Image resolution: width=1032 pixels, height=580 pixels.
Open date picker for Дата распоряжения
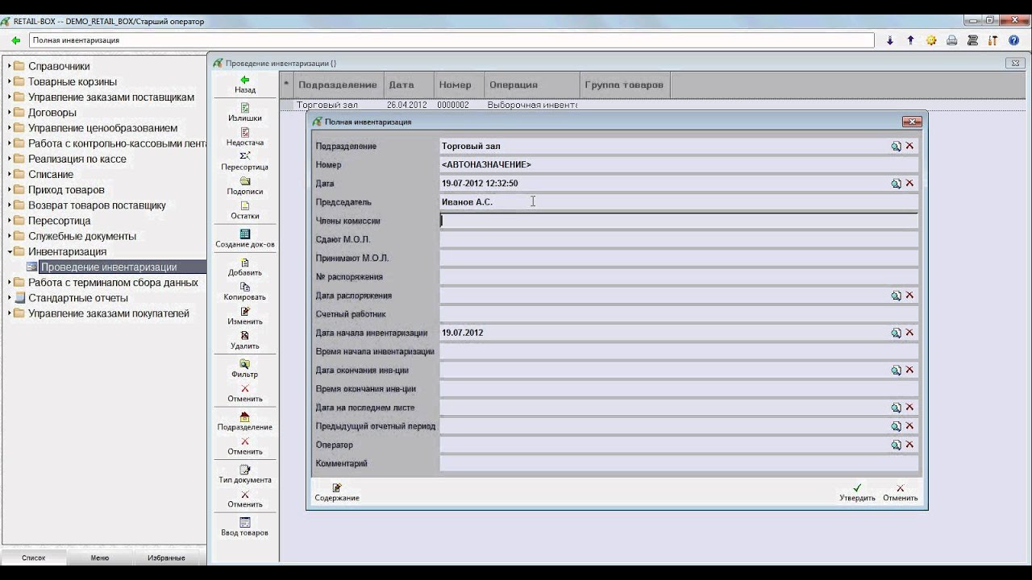[x=896, y=296]
